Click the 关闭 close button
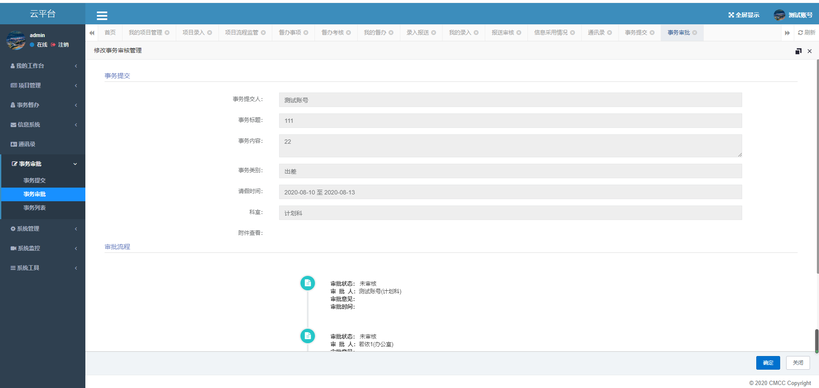Screen dimensions: 819x388 pos(798,363)
